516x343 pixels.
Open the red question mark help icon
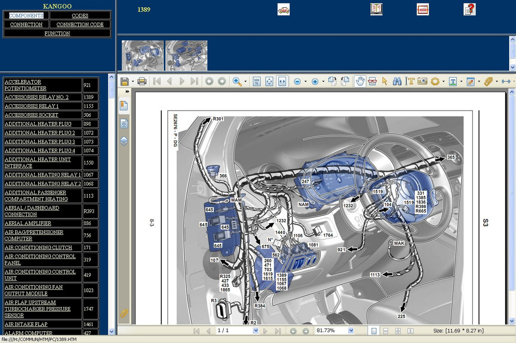click(x=470, y=9)
